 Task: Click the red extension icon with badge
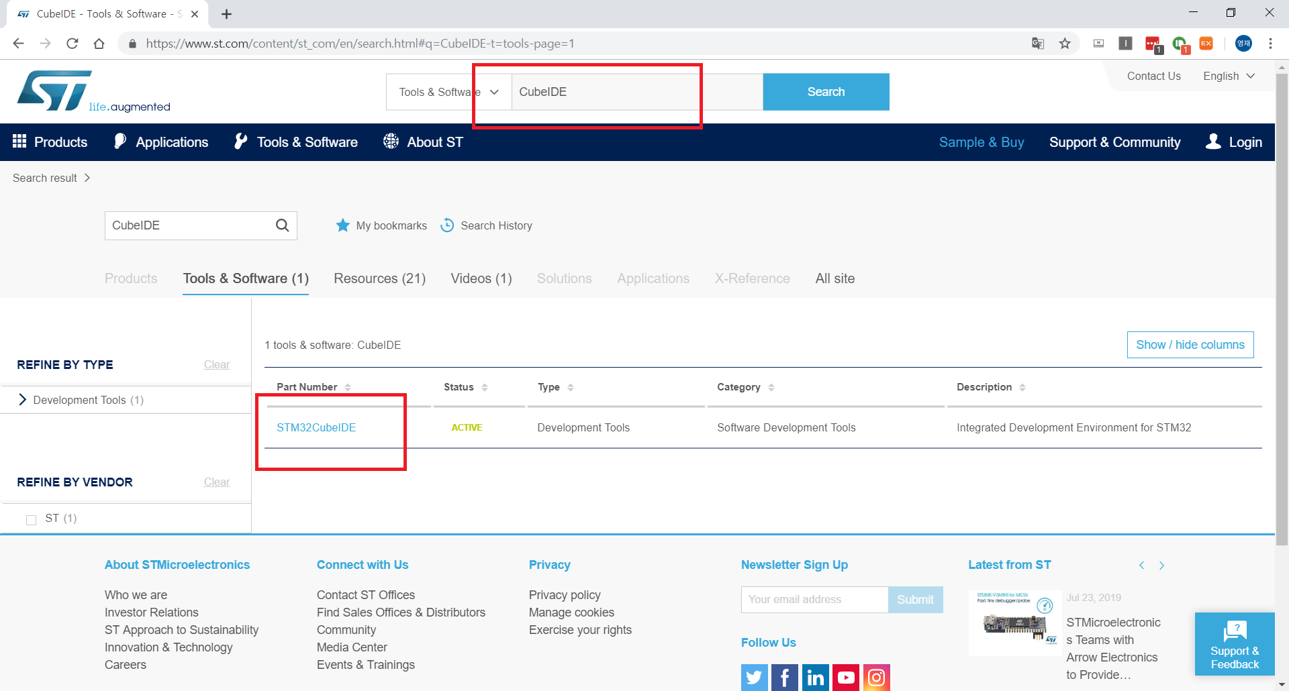pos(1153,44)
